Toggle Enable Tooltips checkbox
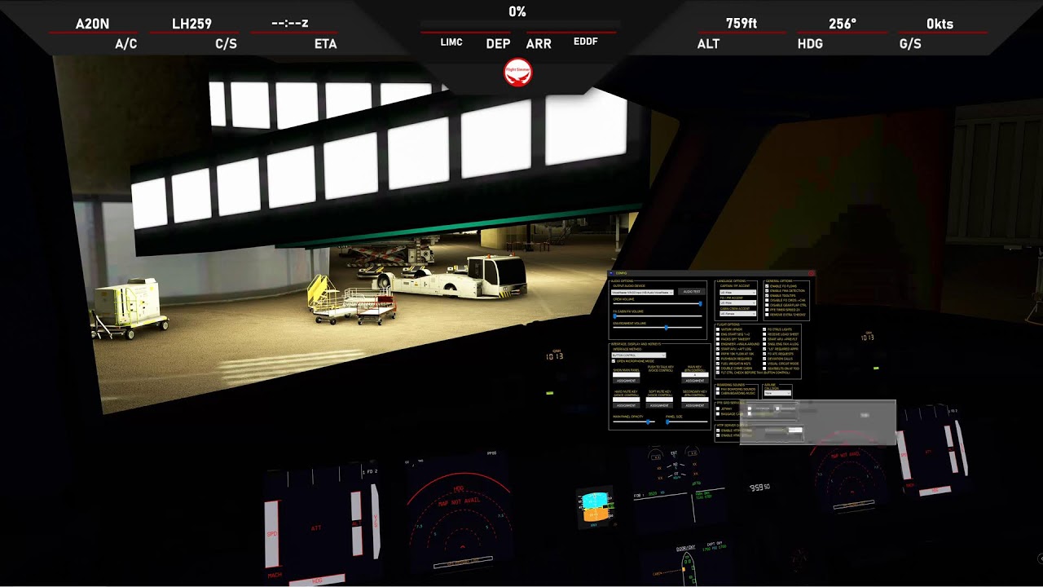The image size is (1043, 587). pos(767,295)
